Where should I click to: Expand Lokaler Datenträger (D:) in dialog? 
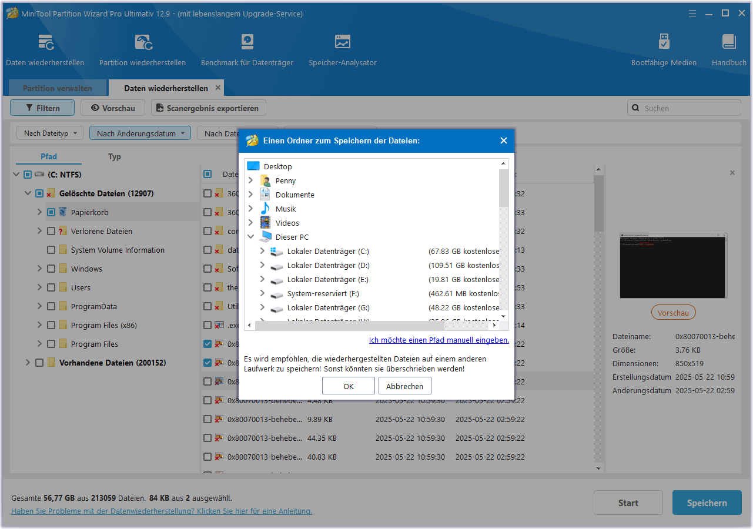point(263,265)
